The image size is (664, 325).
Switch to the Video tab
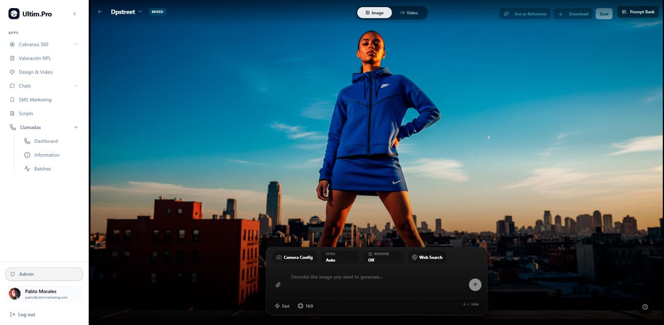tap(409, 13)
